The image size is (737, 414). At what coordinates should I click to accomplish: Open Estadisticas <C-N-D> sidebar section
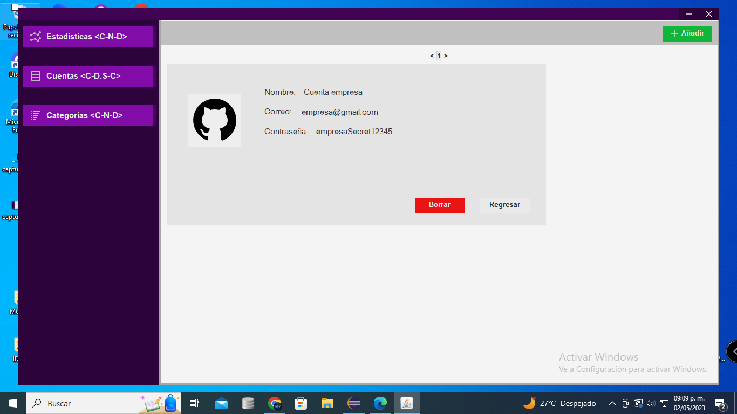(x=88, y=37)
